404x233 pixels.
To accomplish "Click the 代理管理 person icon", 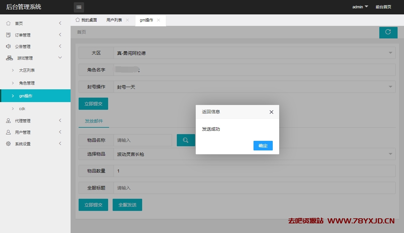I will click(8, 121).
